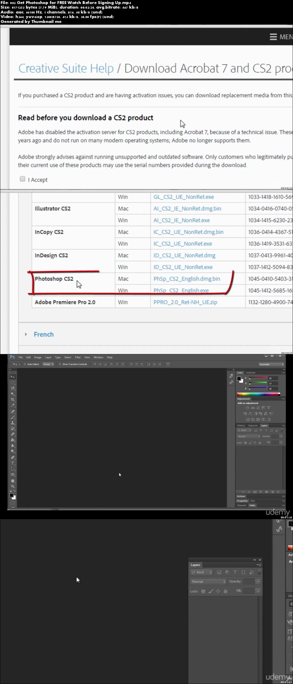The image size is (293, 684).
Task: Toggle type layer filter in floating Layers panel
Action: pos(235,572)
